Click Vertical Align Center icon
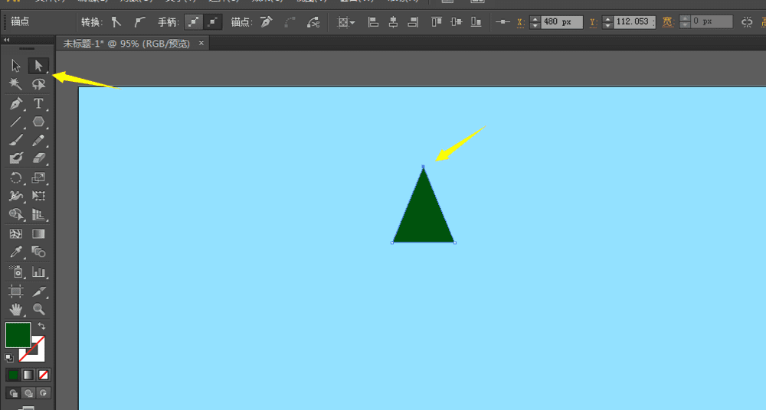The height and width of the screenshot is (410, 766). pos(457,22)
